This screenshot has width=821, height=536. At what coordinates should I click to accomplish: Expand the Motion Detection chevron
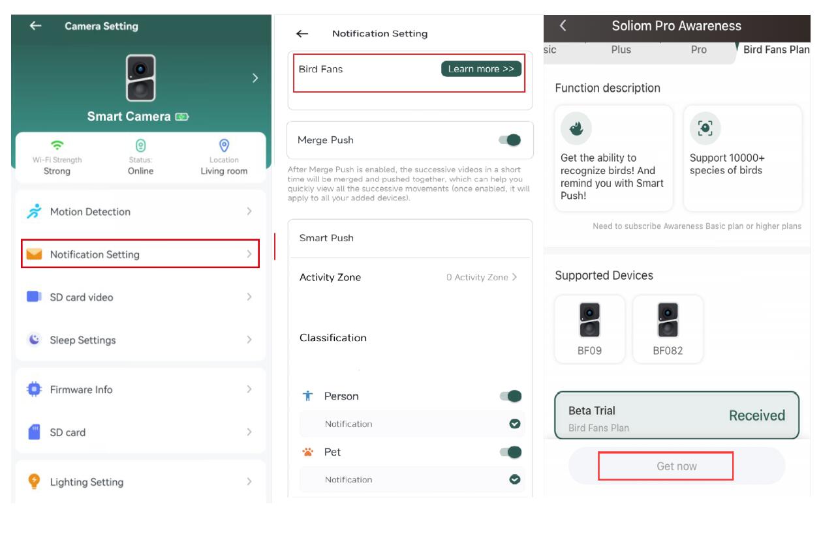click(x=249, y=212)
